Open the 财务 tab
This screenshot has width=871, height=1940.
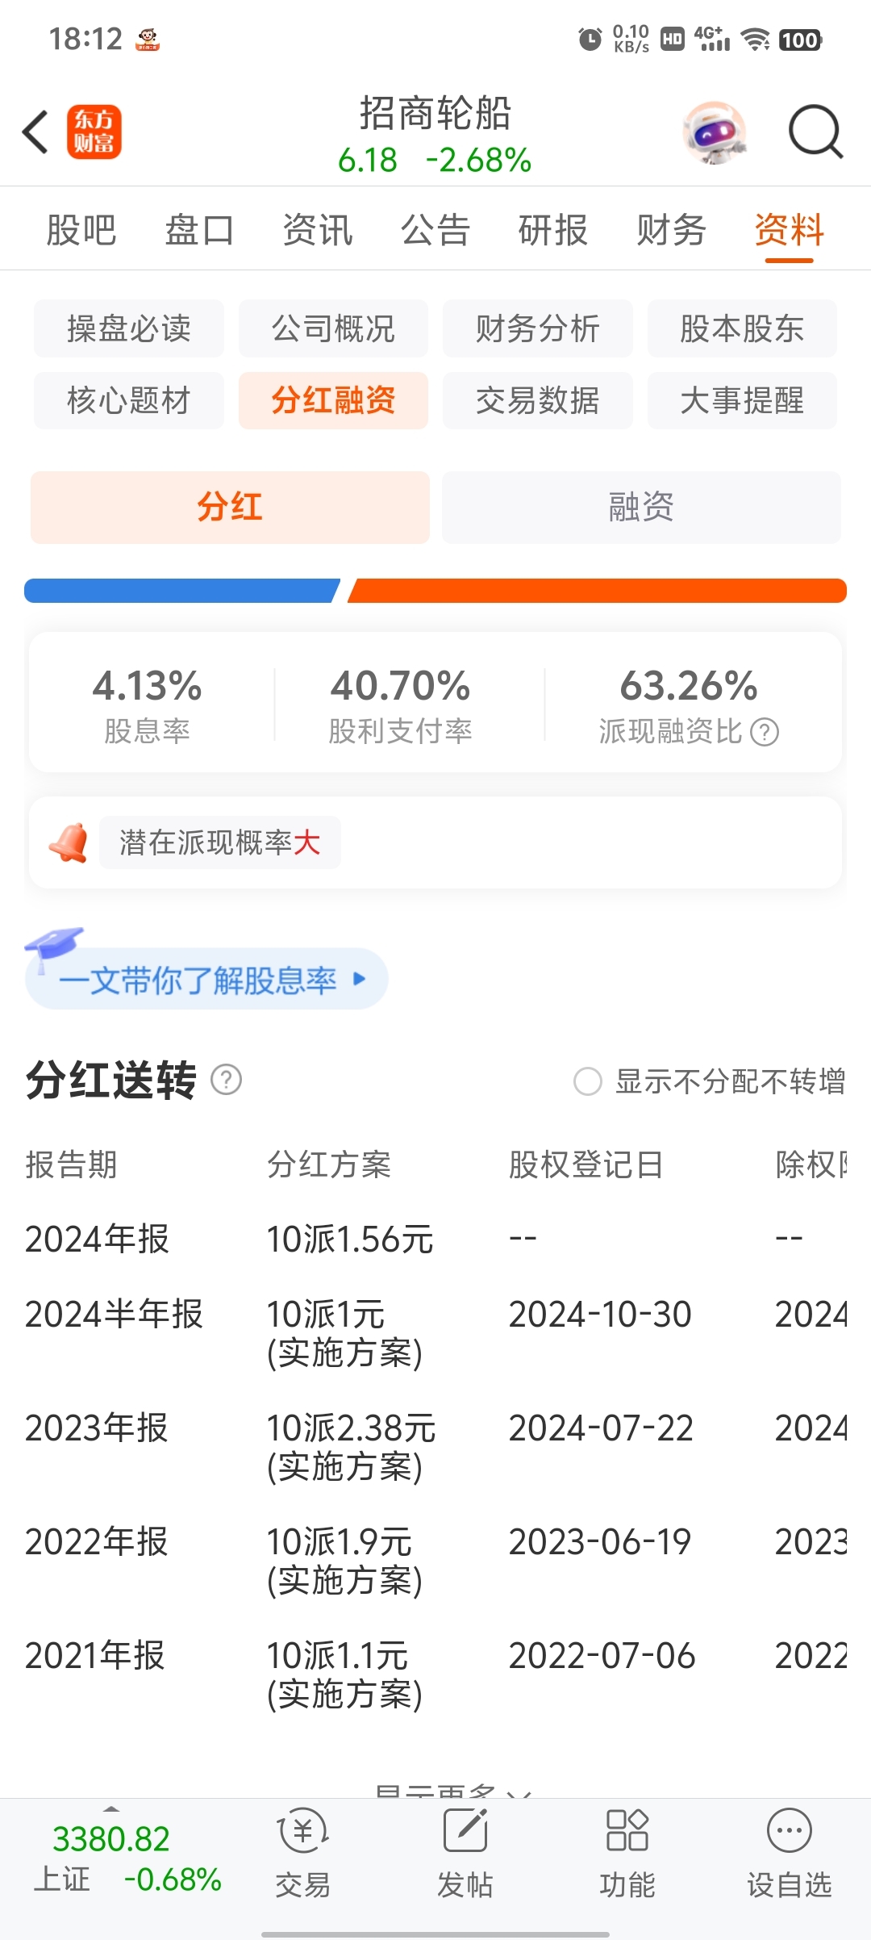[x=671, y=230]
